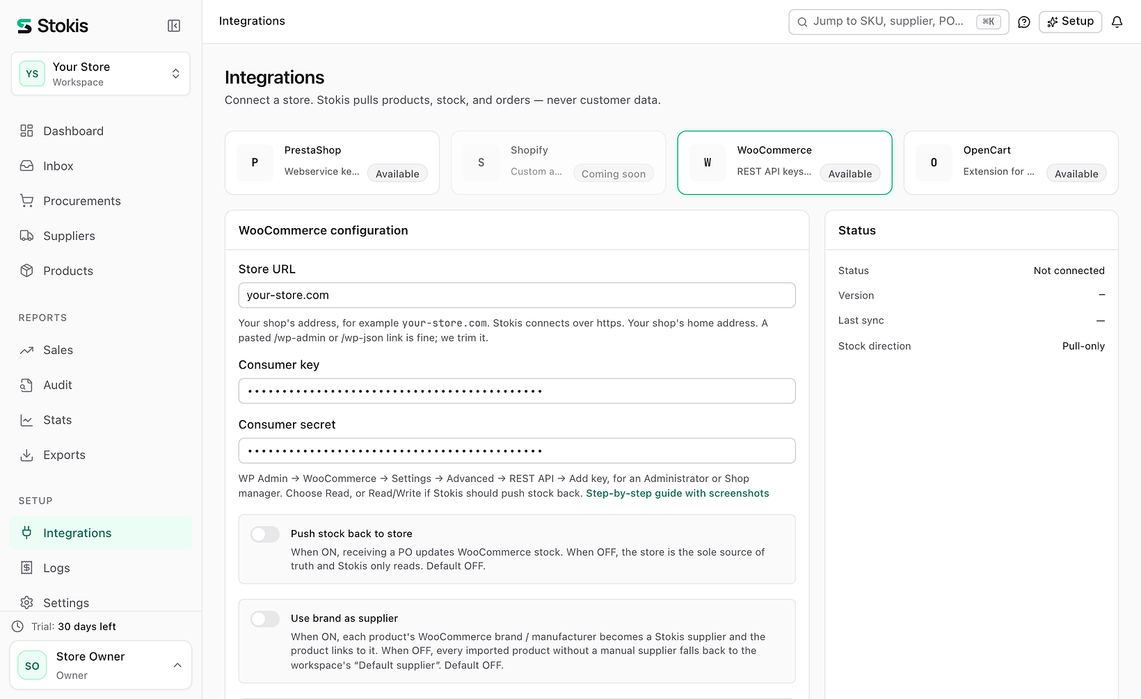The image size is (1141, 699).
Task: Open Logs receipt icon
Action: [x=26, y=568]
